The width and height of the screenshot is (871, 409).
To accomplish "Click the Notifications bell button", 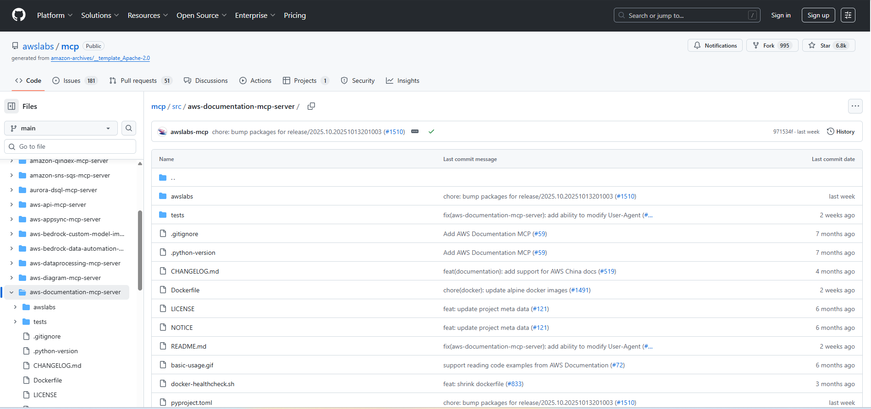I will 715,46.
